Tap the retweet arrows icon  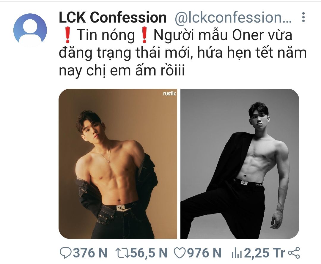122,253
